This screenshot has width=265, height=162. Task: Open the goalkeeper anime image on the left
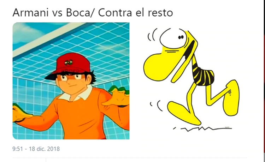[x=71, y=81]
